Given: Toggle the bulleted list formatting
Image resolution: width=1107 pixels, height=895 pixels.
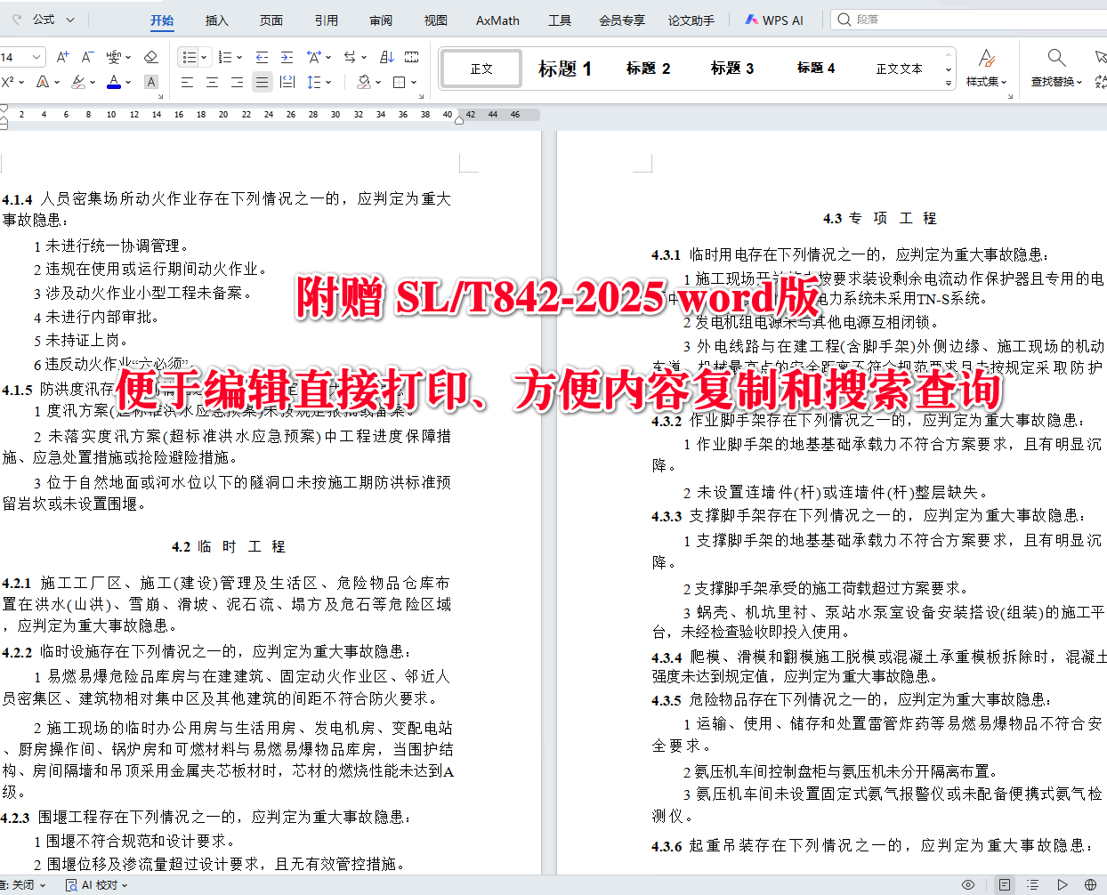Looking at the screenshot, I should (189, 57).
